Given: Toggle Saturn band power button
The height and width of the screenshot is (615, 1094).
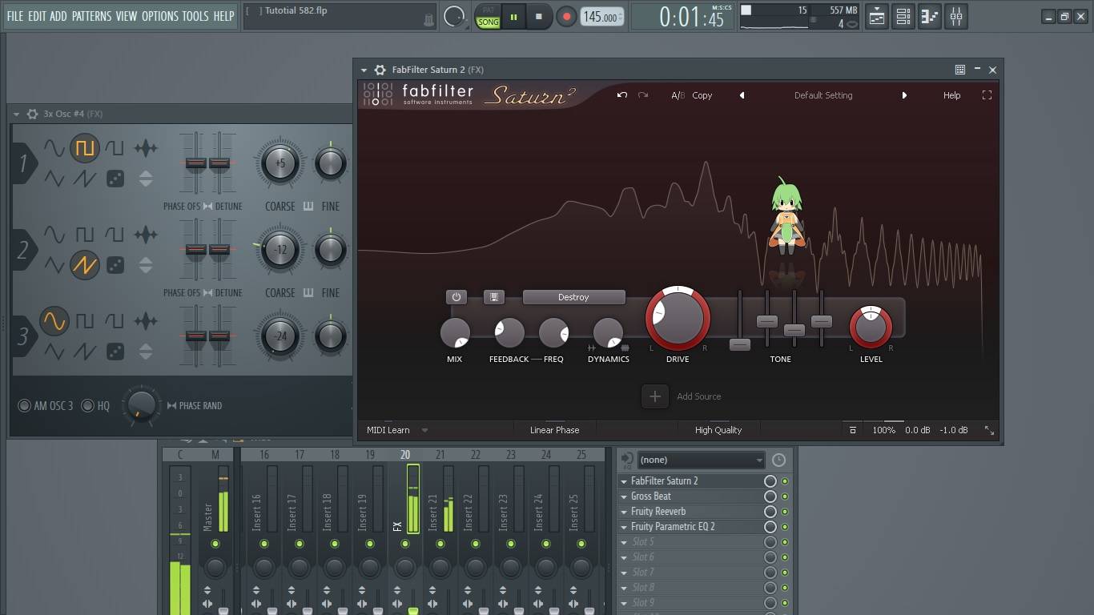Looking at the screenshot, I should pos(457,297).
